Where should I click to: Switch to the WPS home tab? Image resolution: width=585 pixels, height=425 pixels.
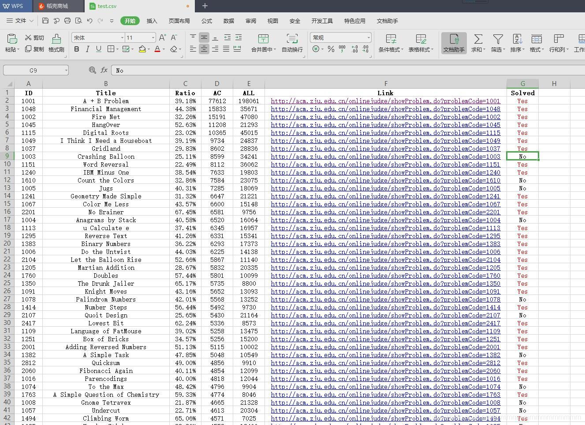16,6
